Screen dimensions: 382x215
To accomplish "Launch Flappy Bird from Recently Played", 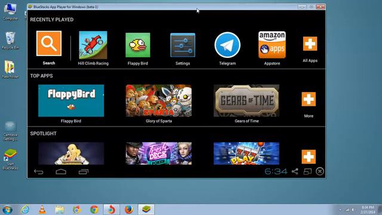I will click(138, 45).
